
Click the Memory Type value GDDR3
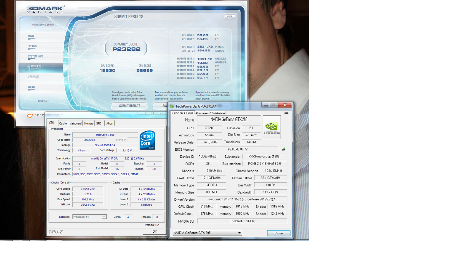coord(211,185)
